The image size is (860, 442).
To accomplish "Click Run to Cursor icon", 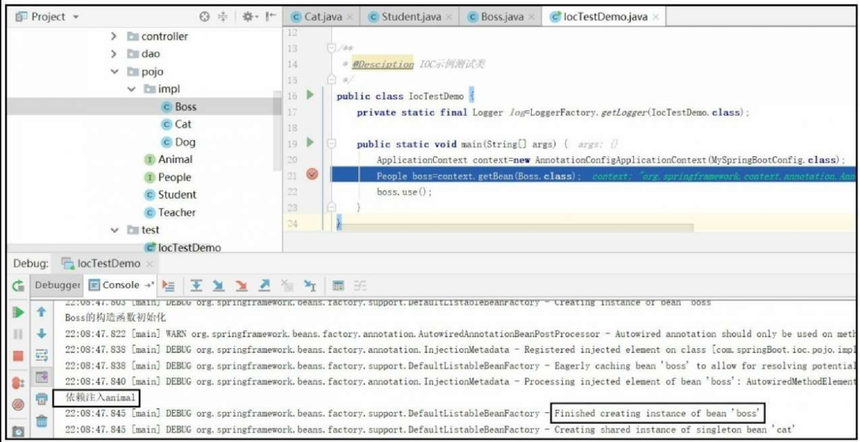I will (310, 286).
